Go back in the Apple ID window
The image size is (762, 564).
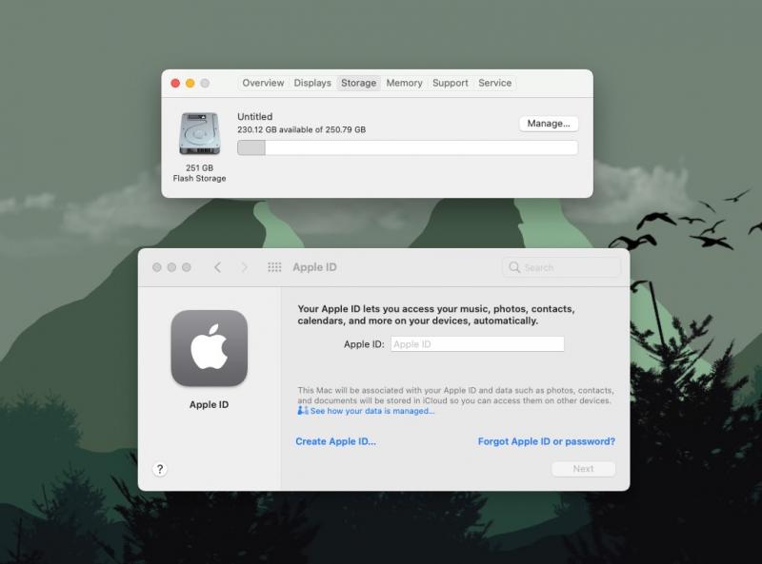tap(218, 267)
